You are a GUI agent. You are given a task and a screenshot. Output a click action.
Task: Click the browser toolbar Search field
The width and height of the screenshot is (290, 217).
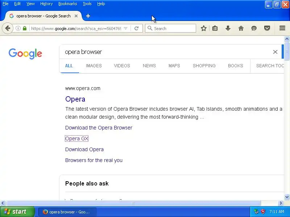point(170,28)
